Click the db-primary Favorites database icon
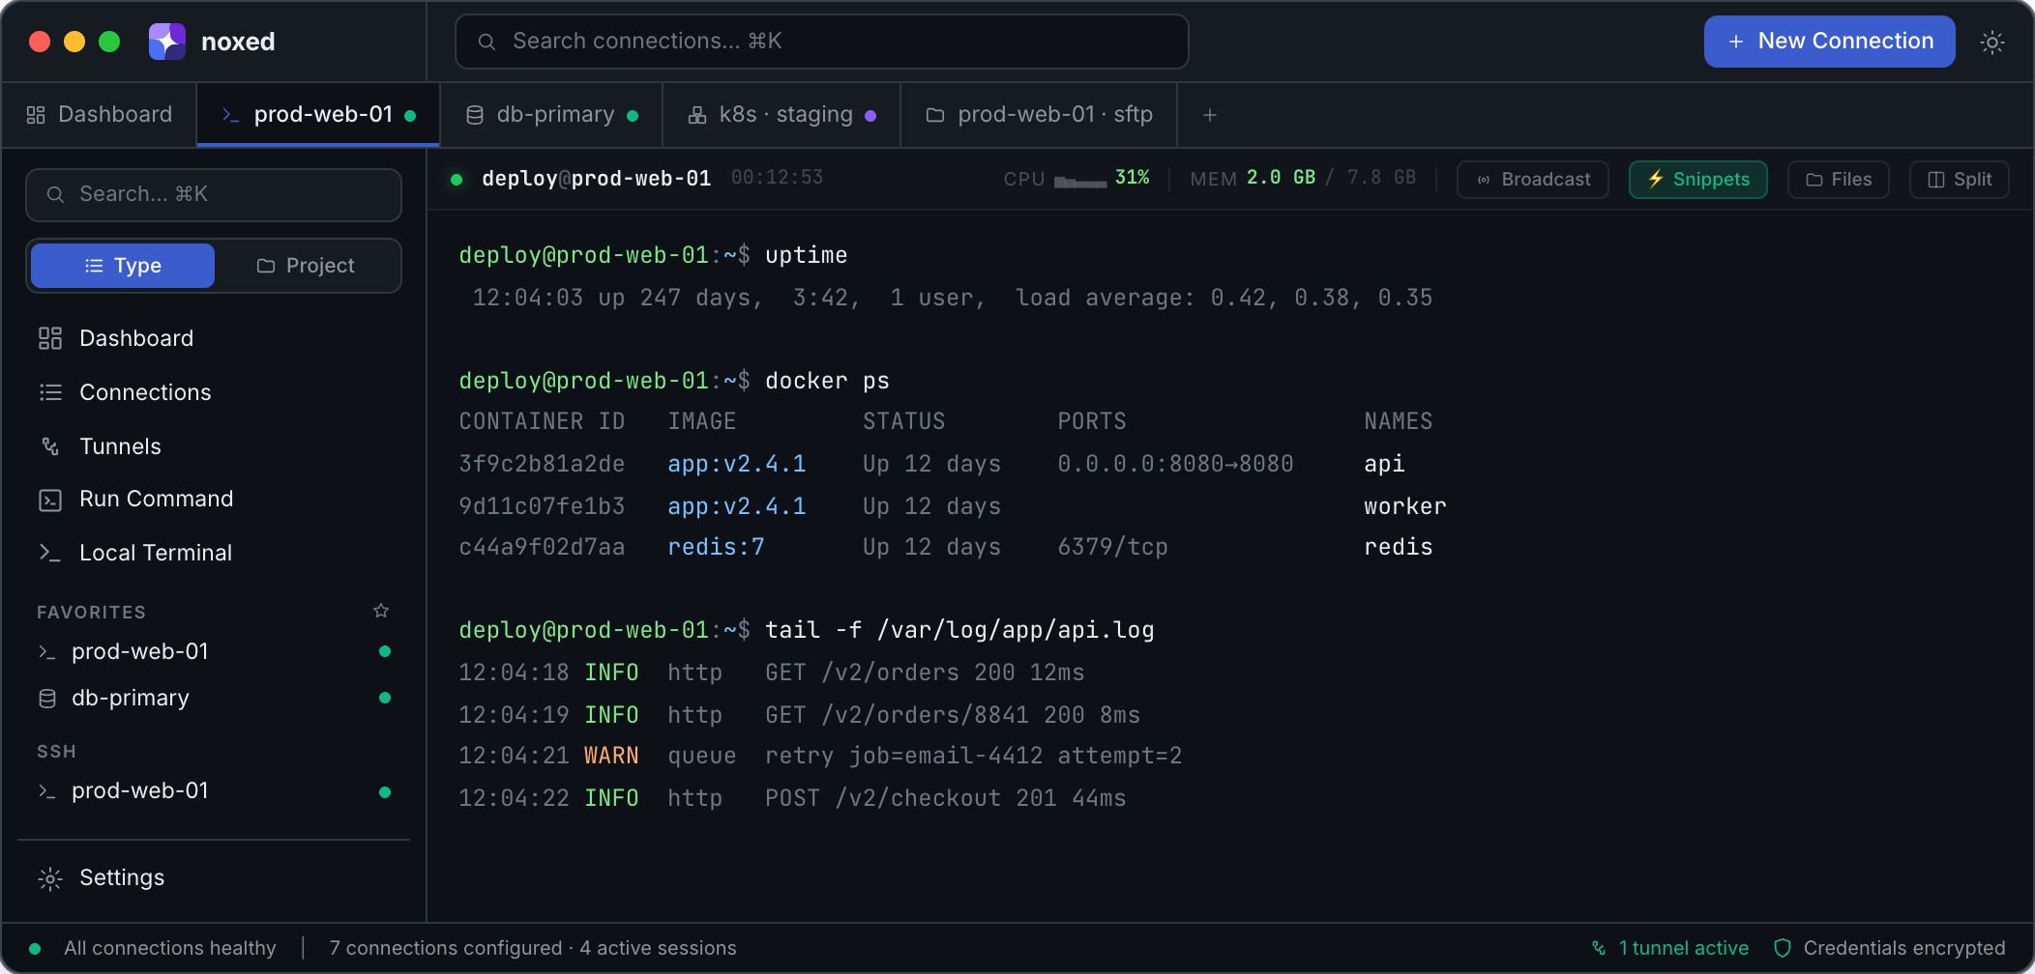 pyautogui.click(x=47, y=699)
